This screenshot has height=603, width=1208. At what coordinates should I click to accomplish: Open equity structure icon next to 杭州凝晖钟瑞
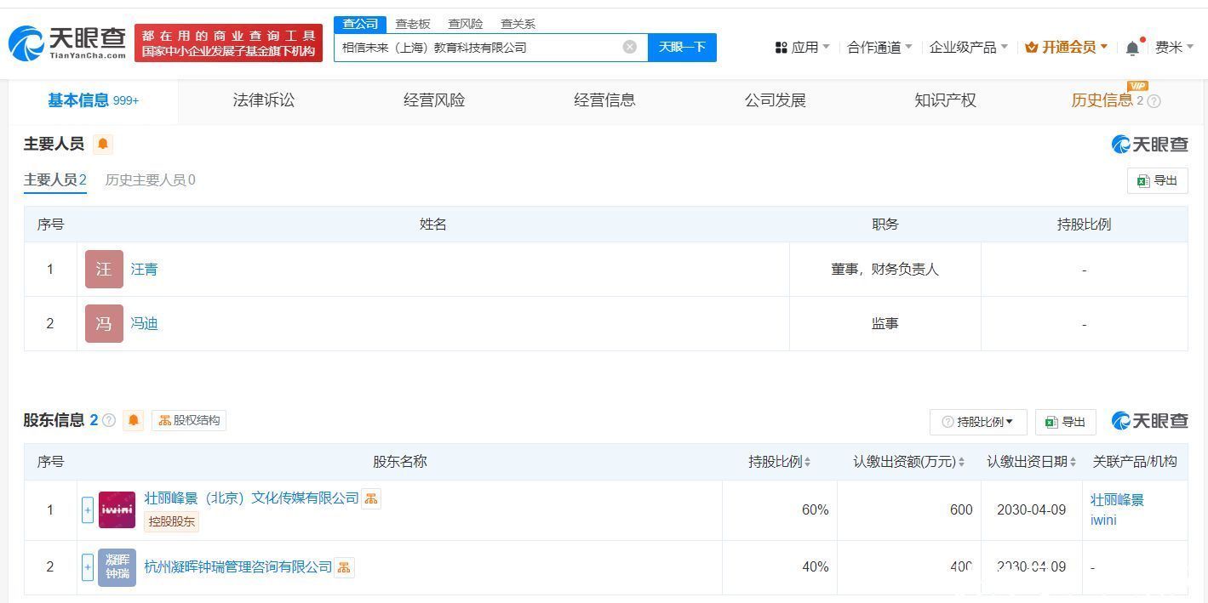(344, 567)
